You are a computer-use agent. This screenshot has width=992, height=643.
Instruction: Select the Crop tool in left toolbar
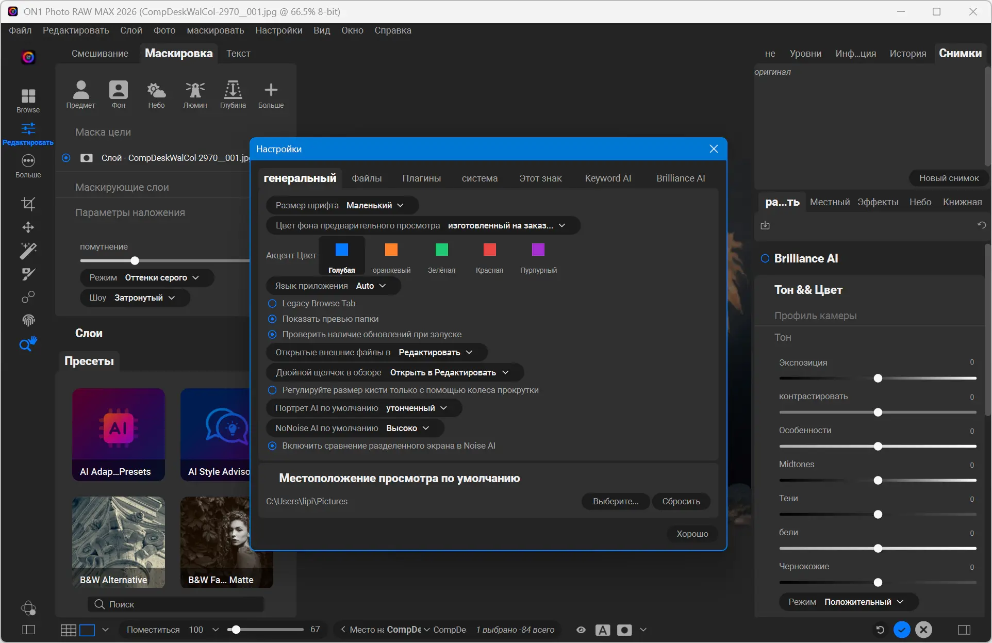pos(28,204)
